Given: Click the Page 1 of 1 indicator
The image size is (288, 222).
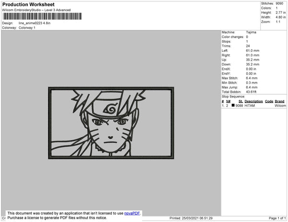Looking at the screenshot, I should point(276,218).
